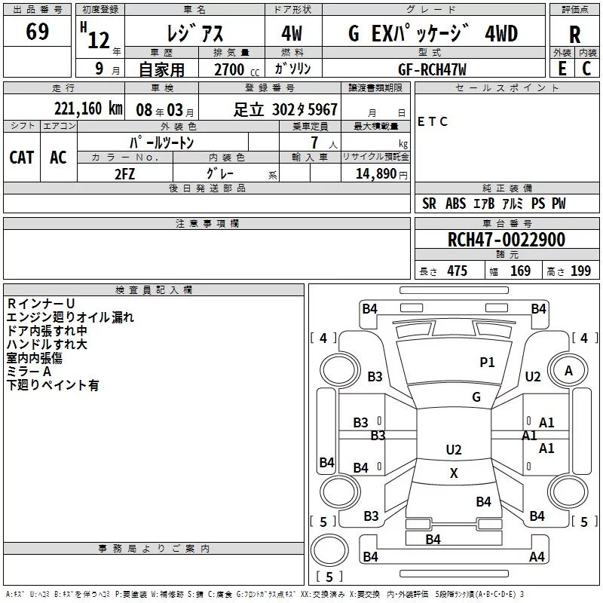Click length value 475
This screenshot has height=603, width=603.
(x=457, y=271)
